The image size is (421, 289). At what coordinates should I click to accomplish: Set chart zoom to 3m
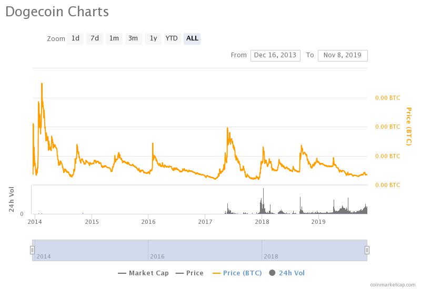[133, 38]
